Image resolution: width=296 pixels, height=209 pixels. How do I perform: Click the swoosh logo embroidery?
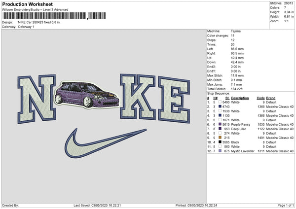coord(105,143)
